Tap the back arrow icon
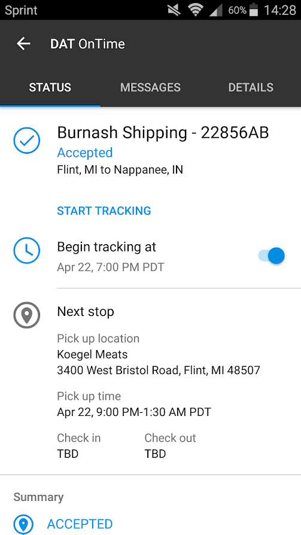301x535 pixels. pyautogui.click(x=23, y=44)
